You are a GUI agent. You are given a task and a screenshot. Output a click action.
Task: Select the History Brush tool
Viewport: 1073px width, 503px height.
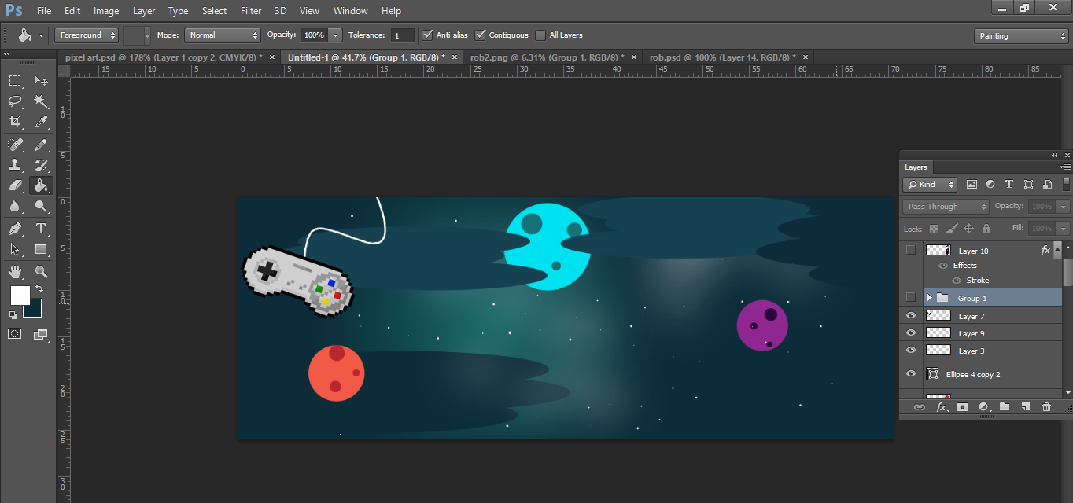coord(41,165)
